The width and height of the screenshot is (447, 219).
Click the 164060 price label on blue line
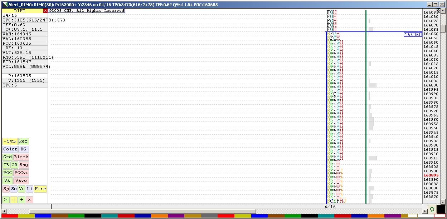coord(413,35)
